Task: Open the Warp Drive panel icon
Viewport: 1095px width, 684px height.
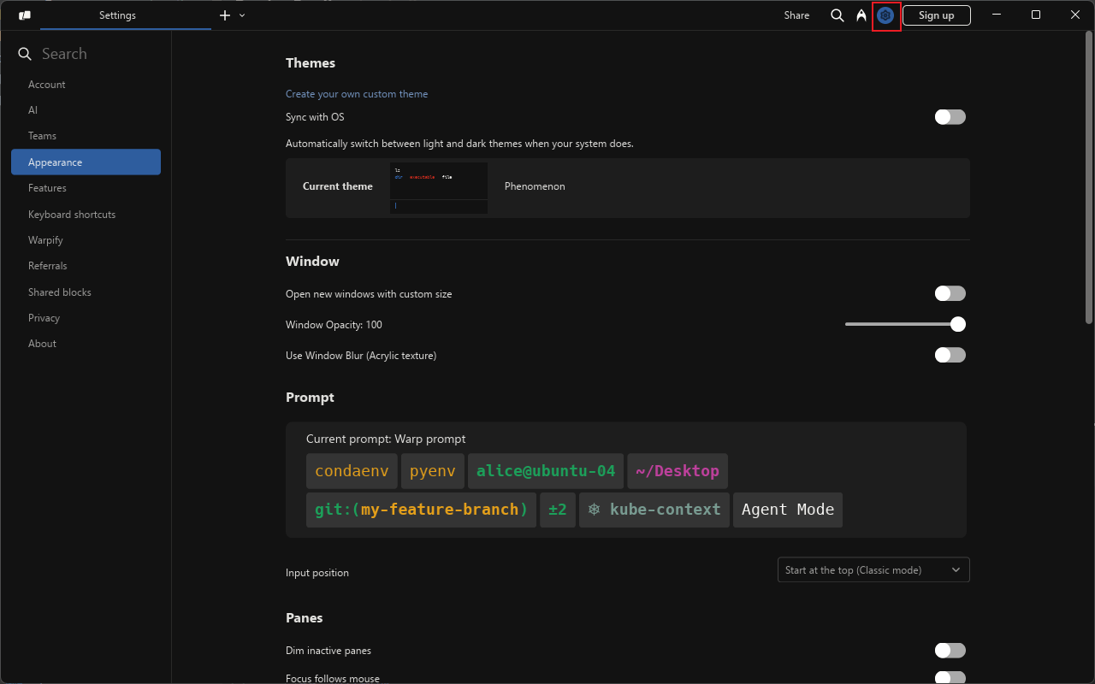Action: [25, 15]
